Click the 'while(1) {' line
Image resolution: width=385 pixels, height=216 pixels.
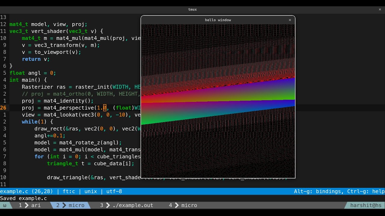click(37, 122)
